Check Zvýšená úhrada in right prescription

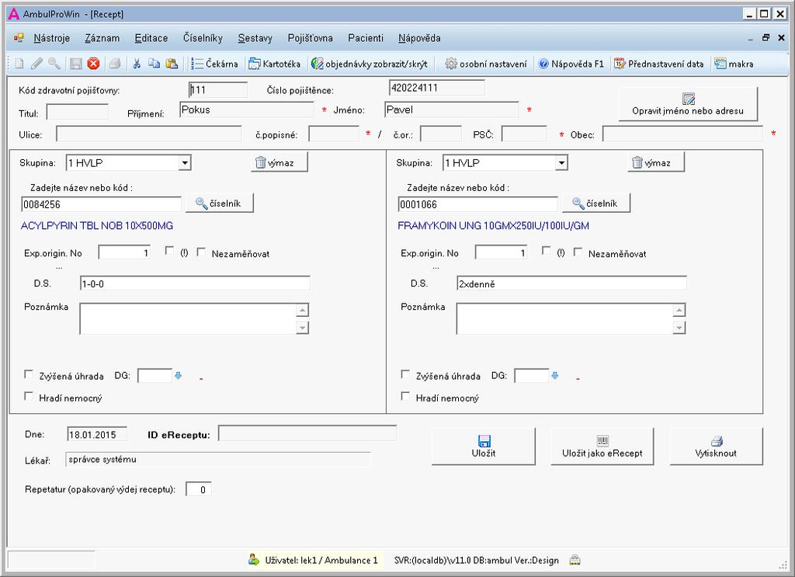coord(405,374)
